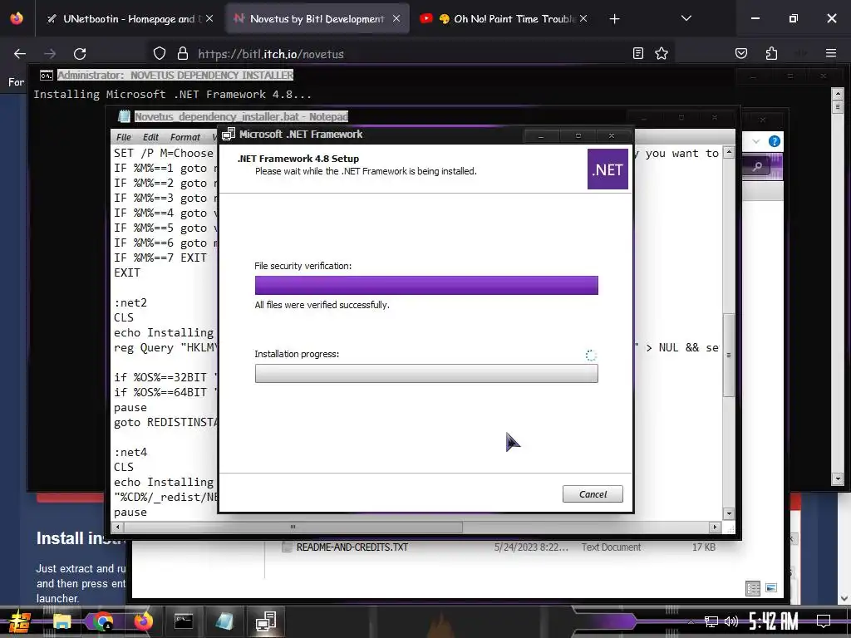851x638 pixels.
Task: Click the 'EXIT' line in Notepad
Action: [127, 272]
